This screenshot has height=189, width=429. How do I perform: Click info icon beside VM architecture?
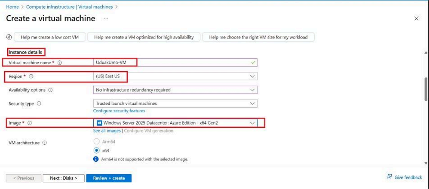[45, 143]
